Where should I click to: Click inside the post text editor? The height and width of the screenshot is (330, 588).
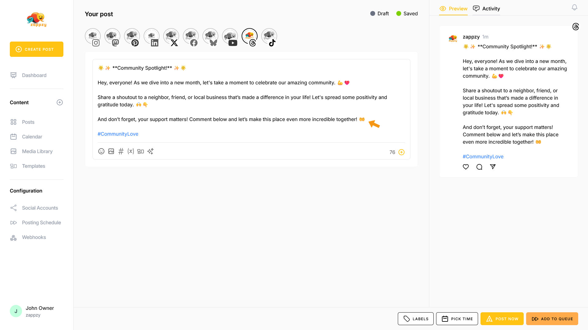(251, 101)
